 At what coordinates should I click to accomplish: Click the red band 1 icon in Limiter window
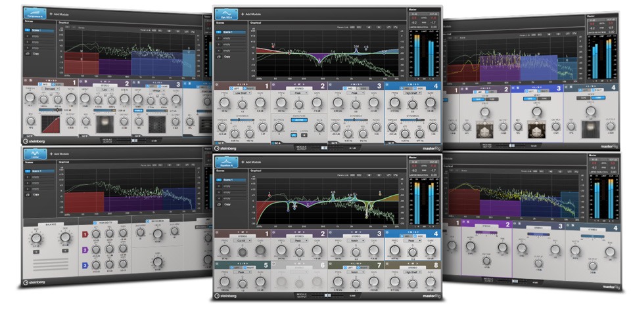(x=85, y=235)
